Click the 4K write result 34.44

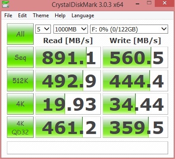tap(135, 104)
